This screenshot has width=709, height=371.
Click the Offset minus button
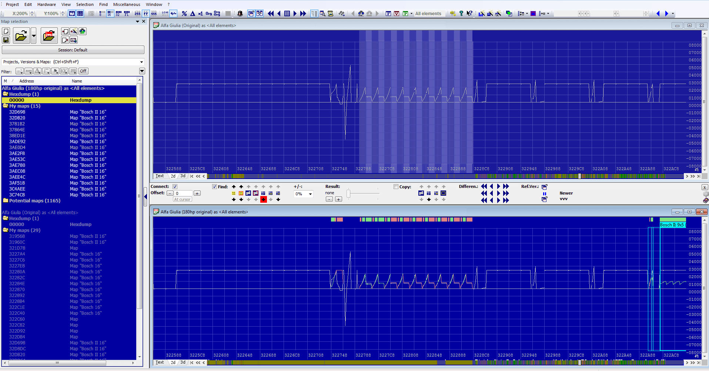(x=170, y=193)
